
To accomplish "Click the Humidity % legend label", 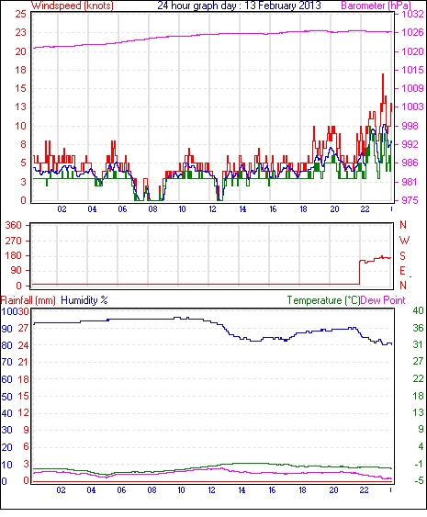I will (84, 300).
